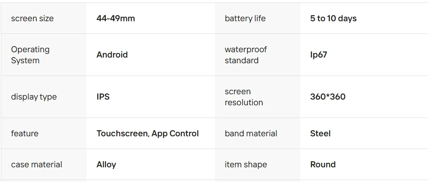Viewport: 428px width, 182px height.
Task: Select the 'Round' value text
Action: (x=323, y=164)
